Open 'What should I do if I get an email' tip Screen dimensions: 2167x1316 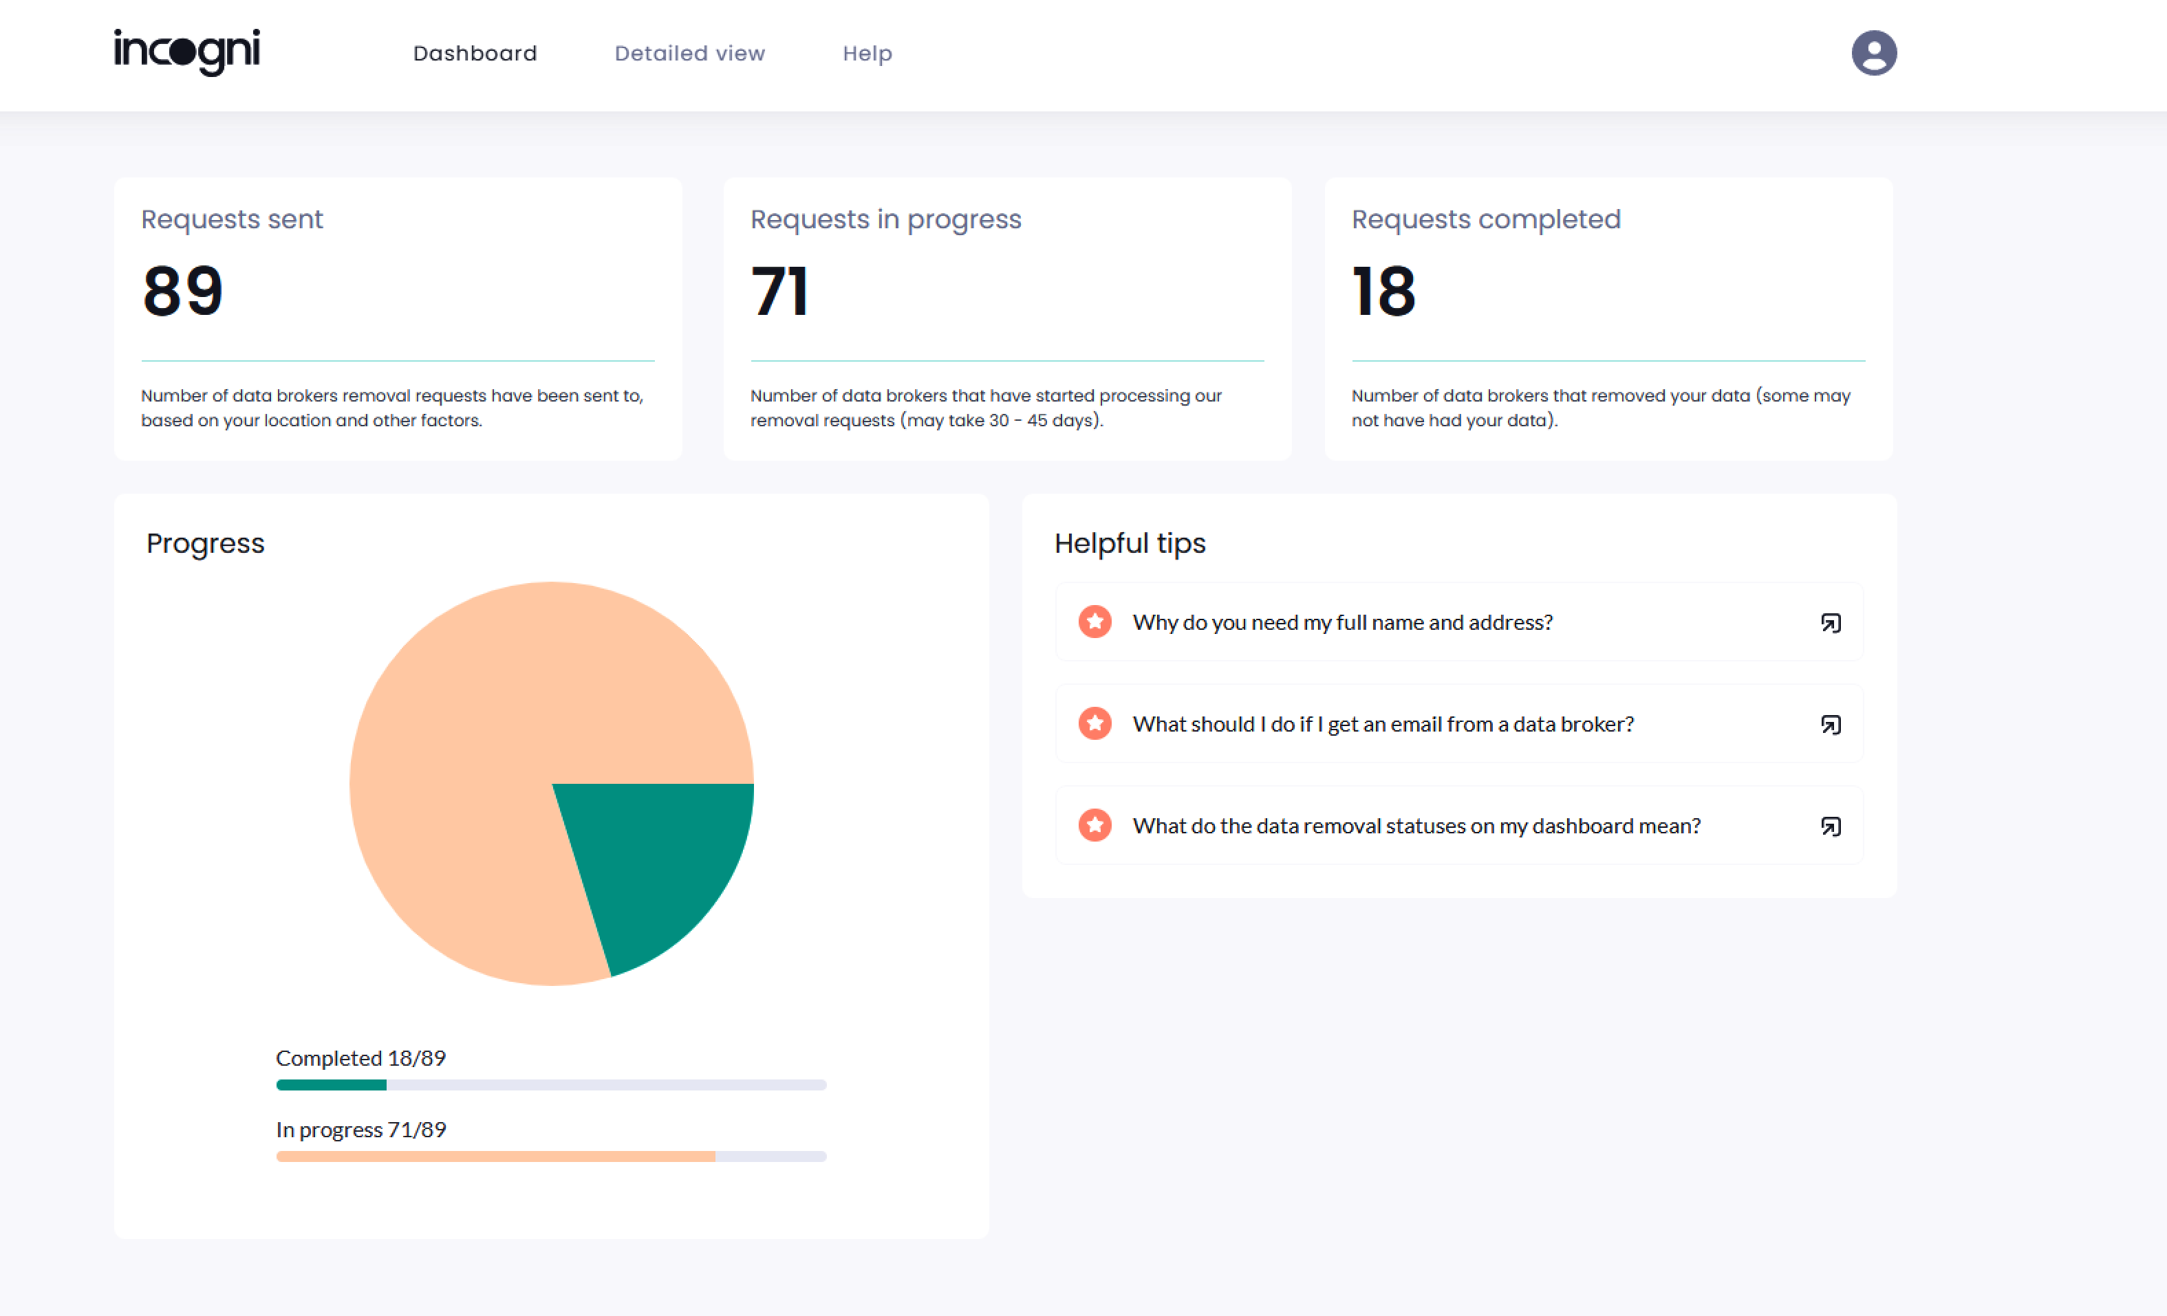1383,725
